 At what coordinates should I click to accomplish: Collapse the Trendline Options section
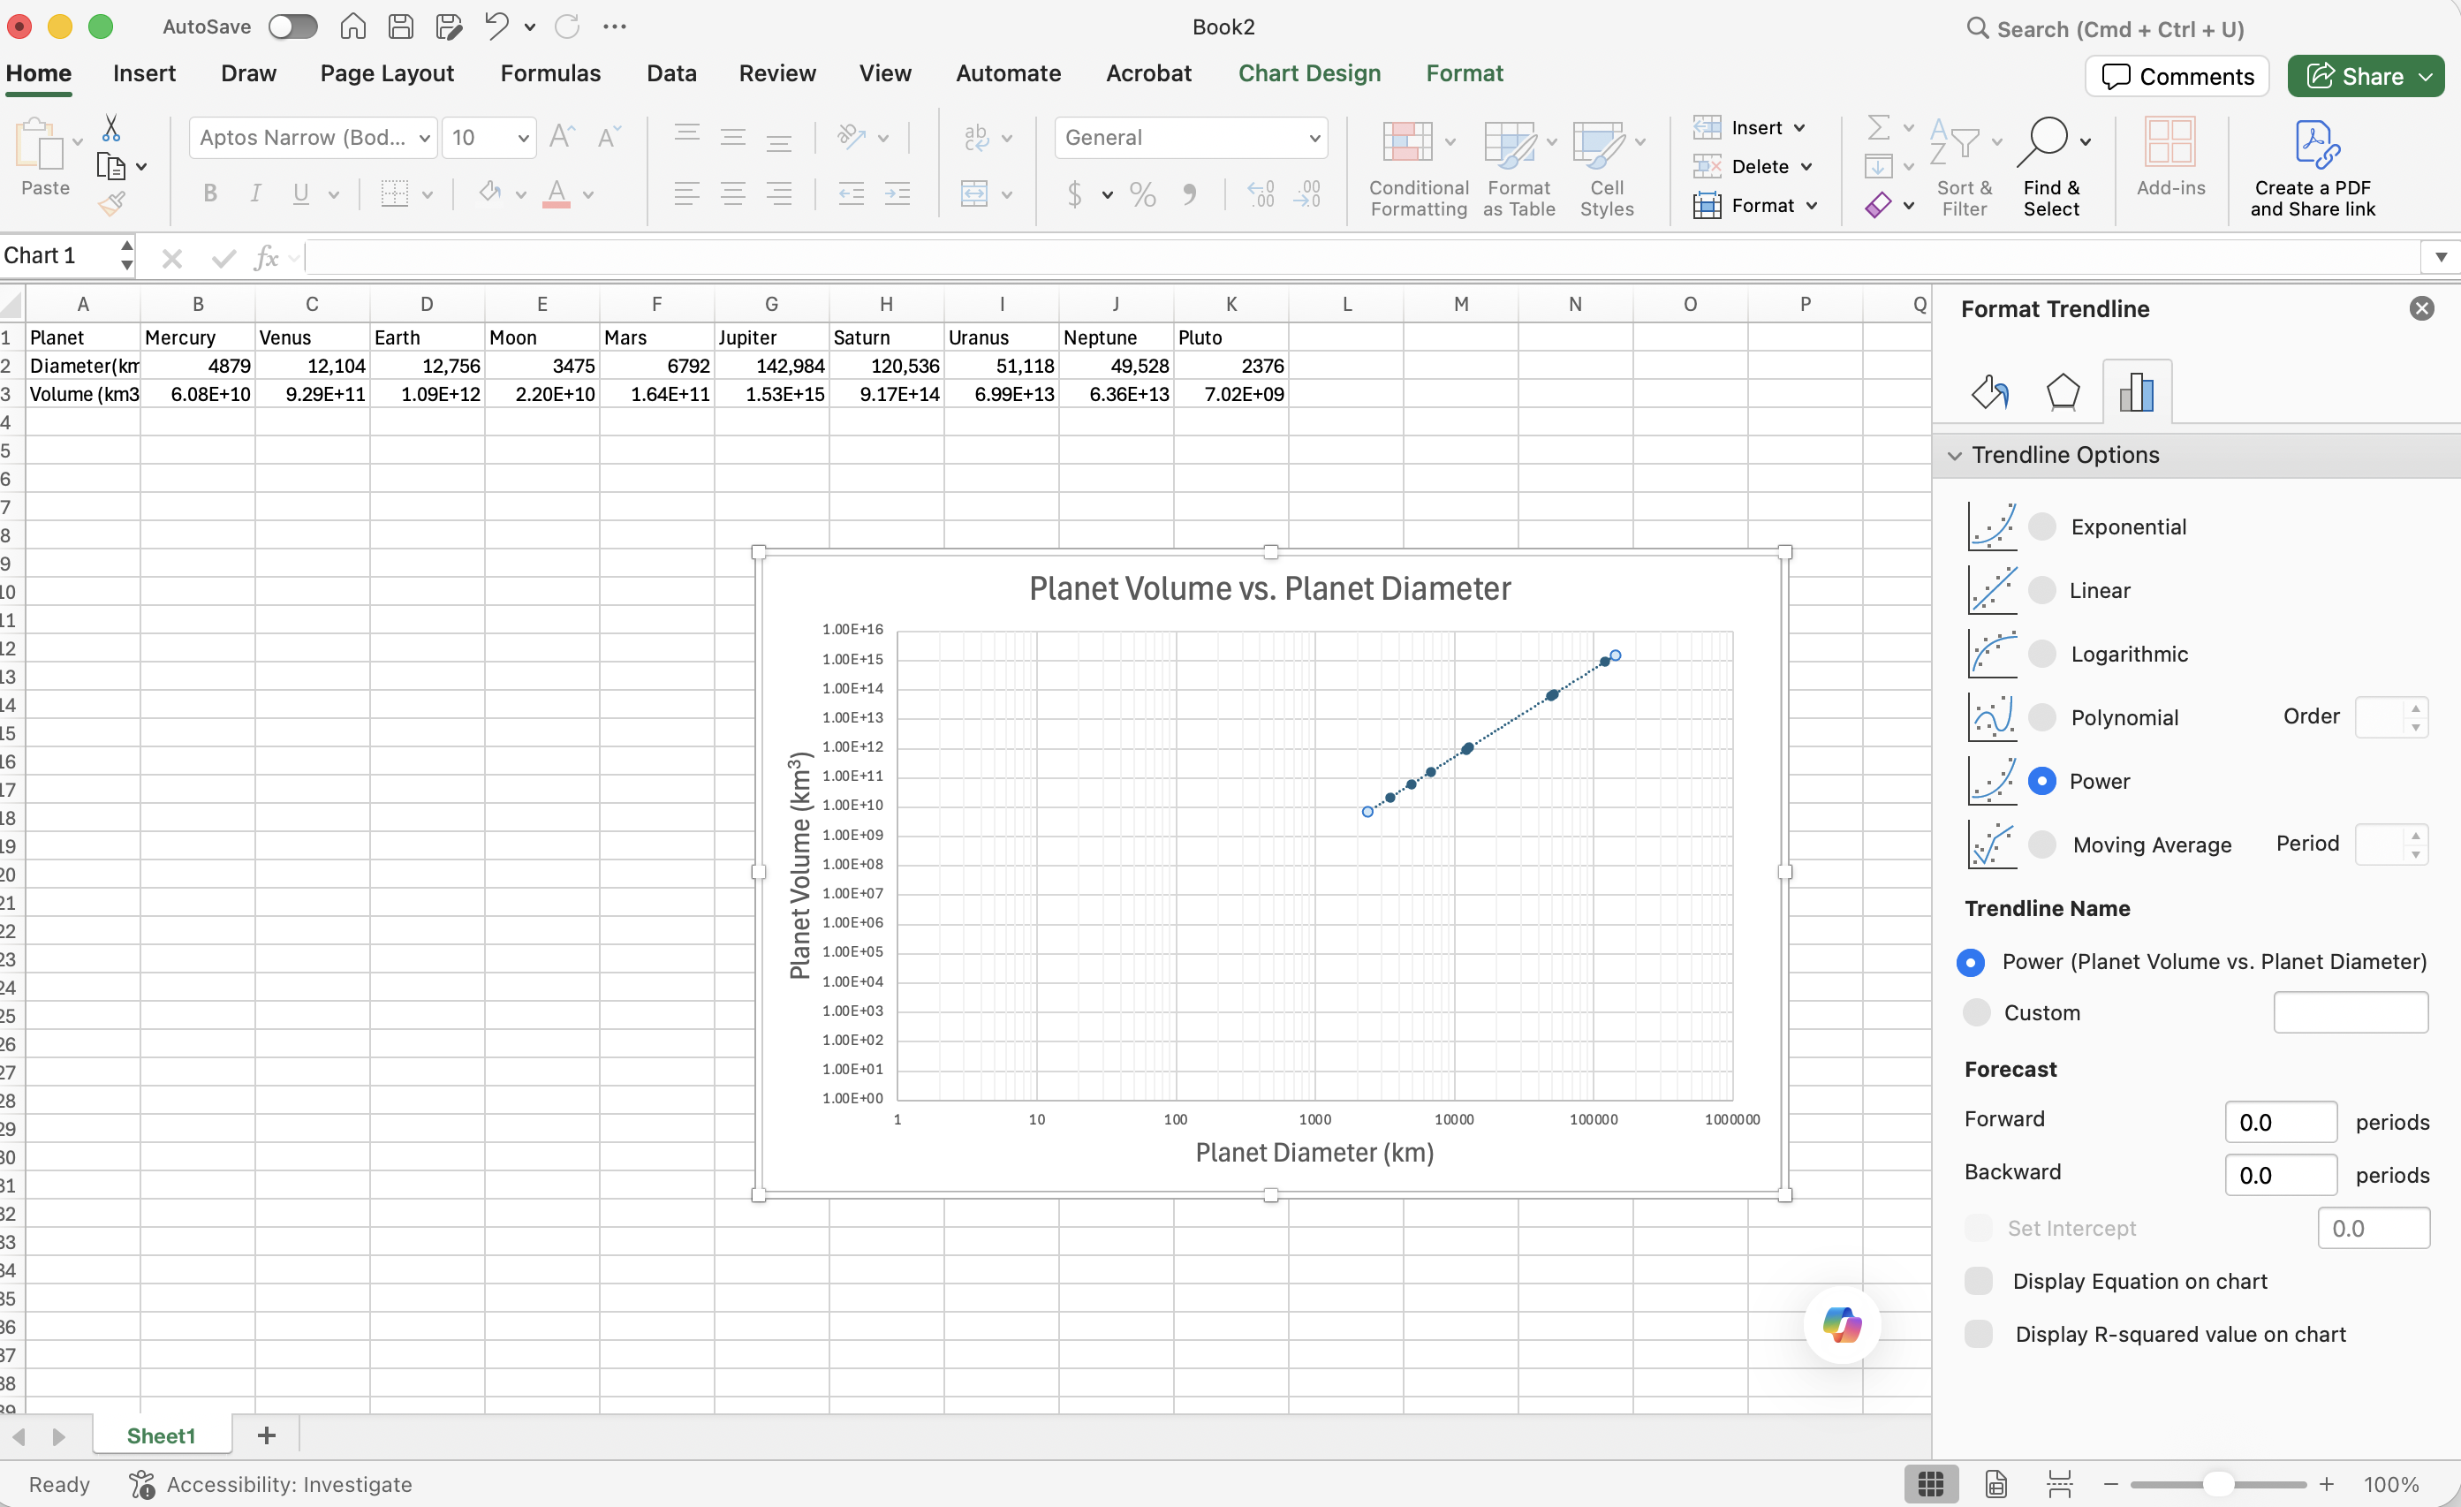point(1956,456)
